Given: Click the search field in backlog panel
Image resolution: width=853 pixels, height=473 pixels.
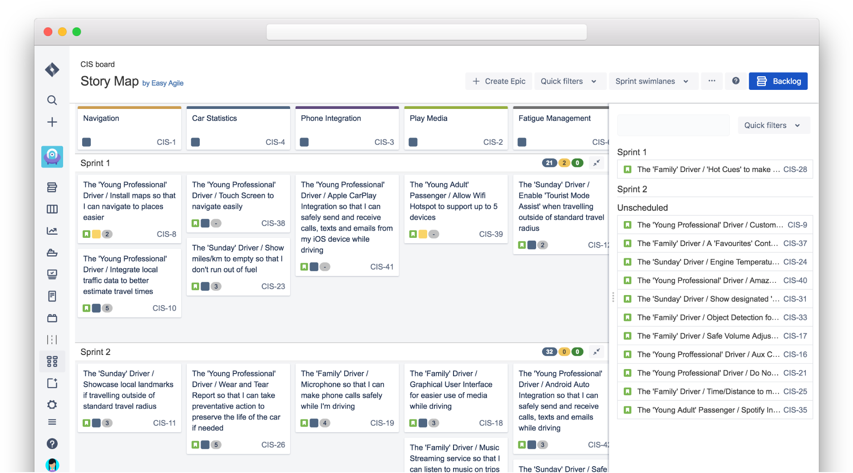Looking at the screenshot, I should (674, 125).
